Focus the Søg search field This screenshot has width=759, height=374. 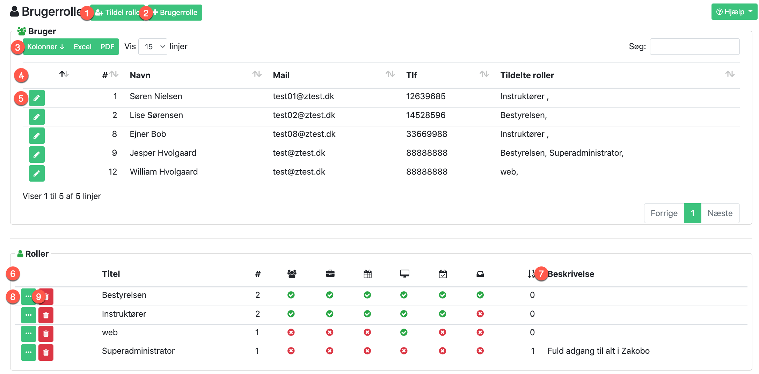tap(695, 47)
